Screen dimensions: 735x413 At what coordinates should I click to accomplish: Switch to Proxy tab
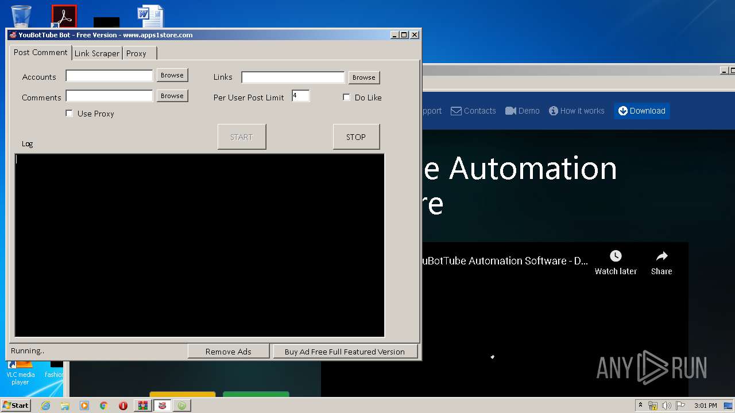(x=140, y=53)
